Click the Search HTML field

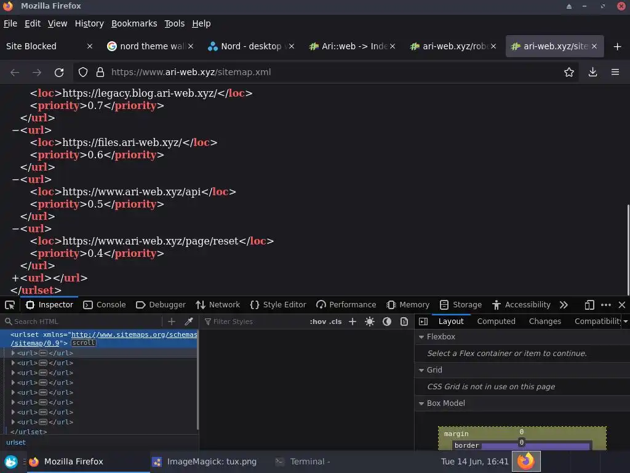82,321
